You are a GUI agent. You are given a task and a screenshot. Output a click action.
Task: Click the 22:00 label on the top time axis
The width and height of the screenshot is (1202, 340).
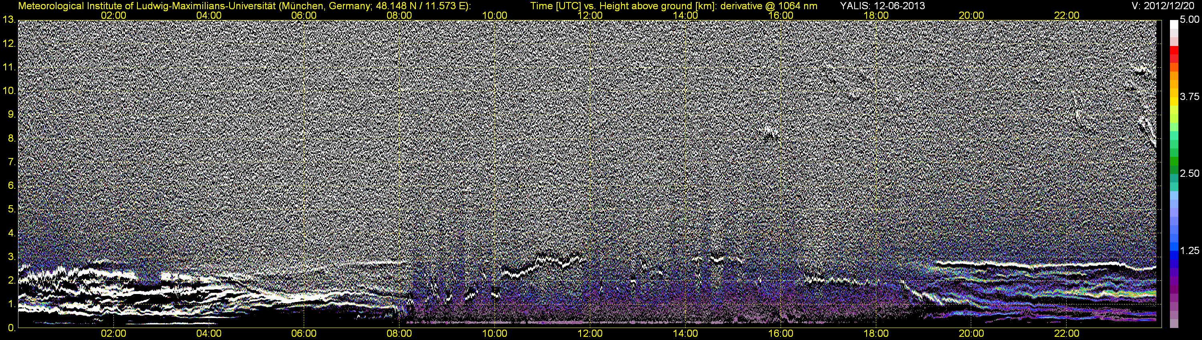click(x=1067, y=15)
